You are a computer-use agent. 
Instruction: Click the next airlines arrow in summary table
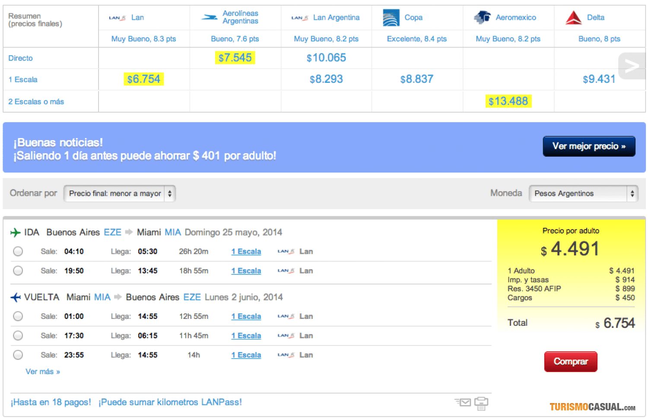coord(632,66)
